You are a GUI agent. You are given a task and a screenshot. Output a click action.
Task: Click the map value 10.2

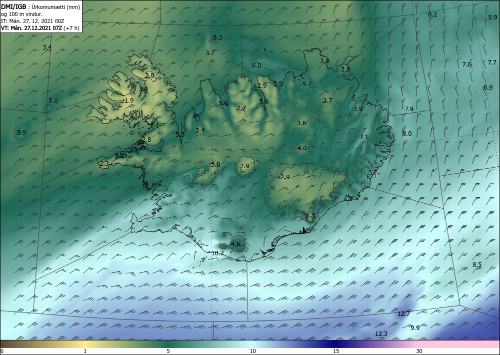pos(217,253)
